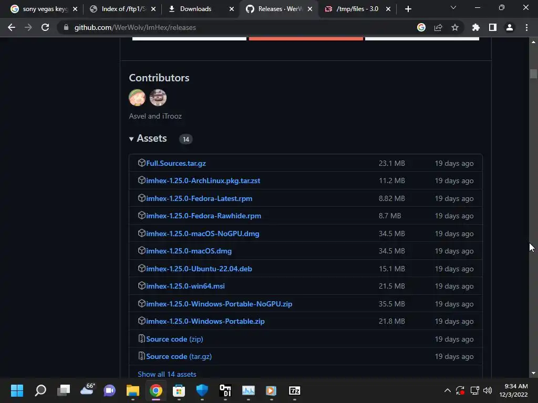
Task: Bookmark this page with the star
Action: 455,27
